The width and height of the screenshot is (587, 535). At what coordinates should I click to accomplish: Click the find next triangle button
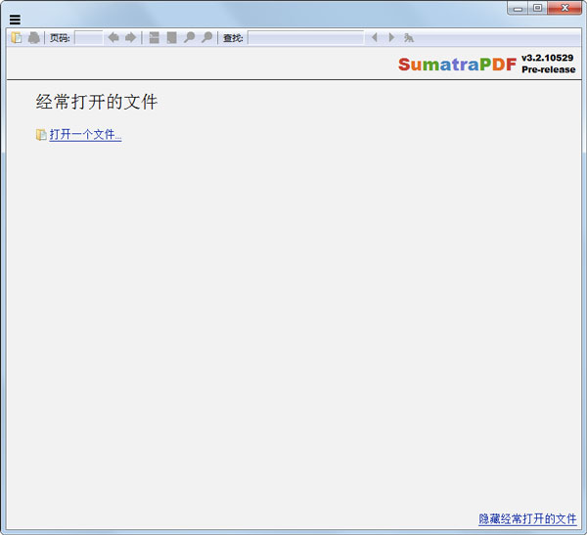click(391, 38)
